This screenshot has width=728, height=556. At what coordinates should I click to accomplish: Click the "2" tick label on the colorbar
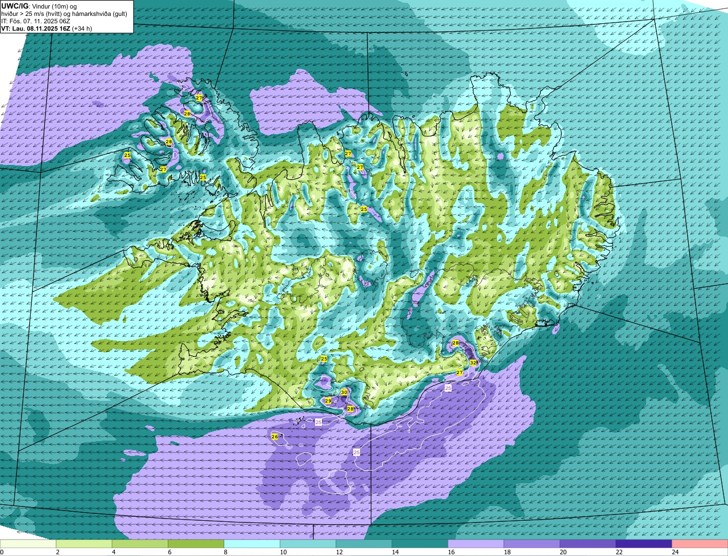[57, 552]
